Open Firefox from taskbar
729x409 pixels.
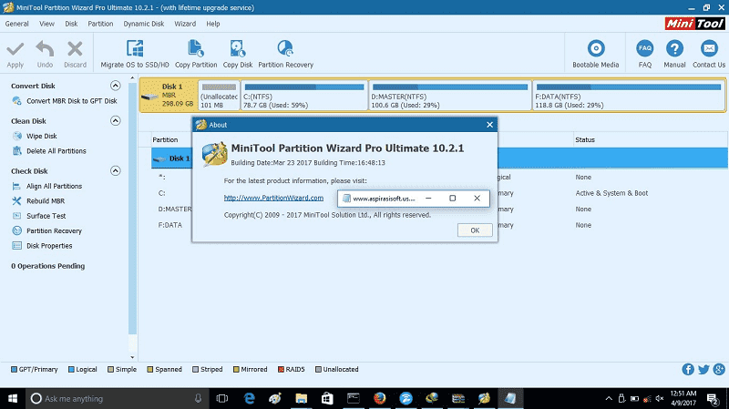(380, 398)
